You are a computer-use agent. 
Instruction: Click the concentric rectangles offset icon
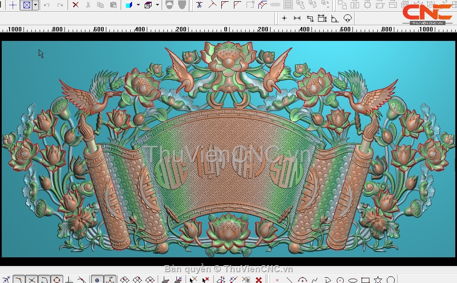pos(288,5)
